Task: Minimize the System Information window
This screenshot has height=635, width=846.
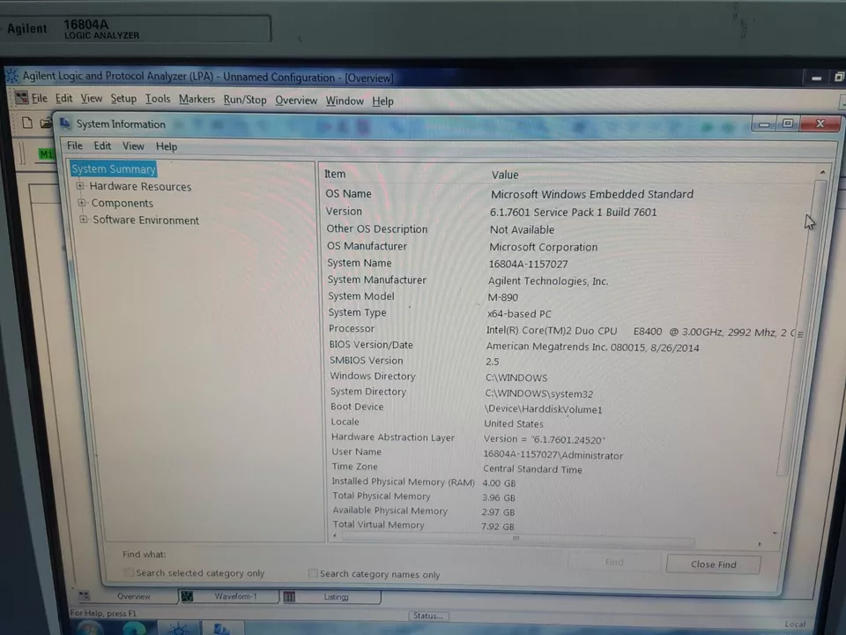Action: [764, 124]
